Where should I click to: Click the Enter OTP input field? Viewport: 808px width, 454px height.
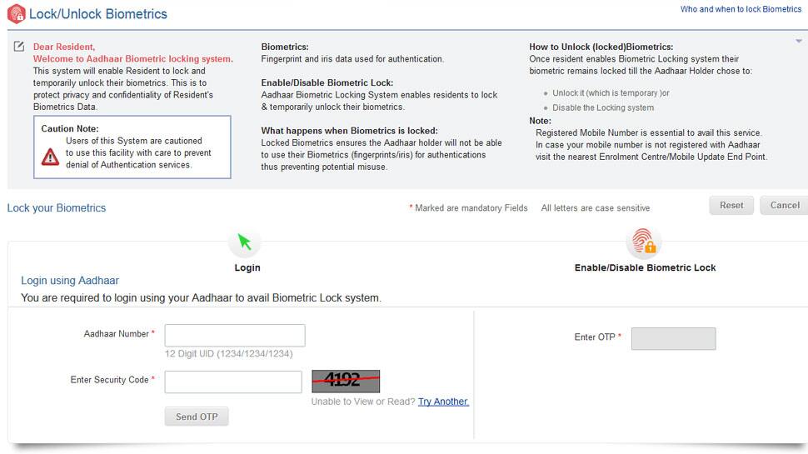click(x=674, y=338)
